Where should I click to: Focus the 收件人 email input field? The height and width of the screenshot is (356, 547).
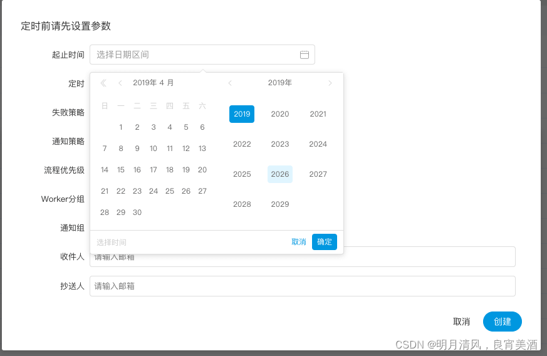[x=303, y=257]
